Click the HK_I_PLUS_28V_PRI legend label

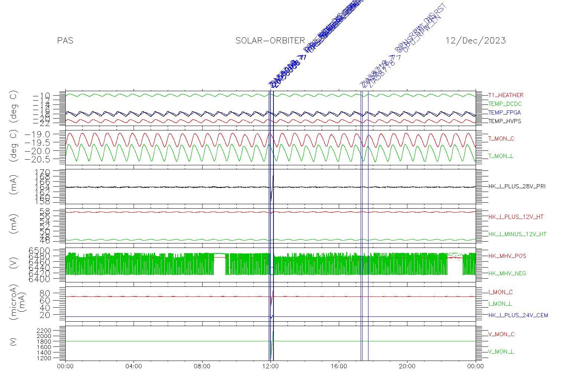click(517, 186)
